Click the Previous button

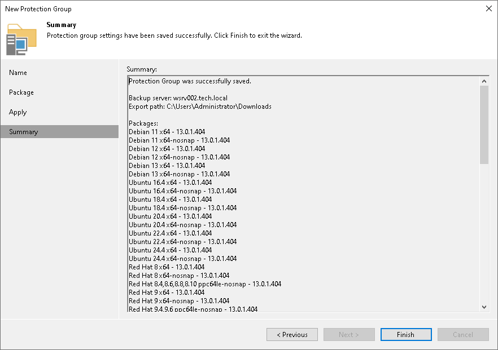292,334
